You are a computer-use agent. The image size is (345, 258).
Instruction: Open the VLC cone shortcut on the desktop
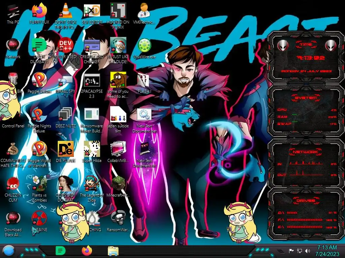tap(65, 10)
